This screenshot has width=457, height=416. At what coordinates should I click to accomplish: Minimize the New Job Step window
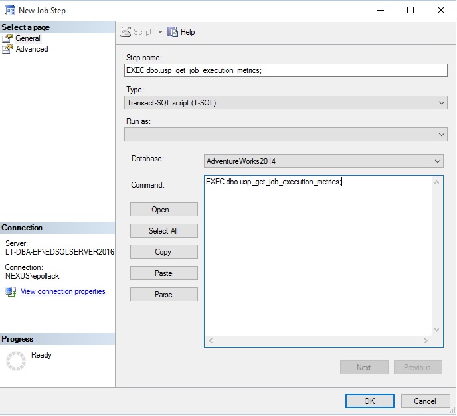(381, 10)
